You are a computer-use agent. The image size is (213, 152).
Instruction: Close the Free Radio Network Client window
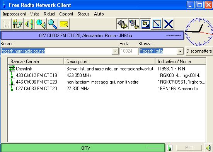(208, 5)
